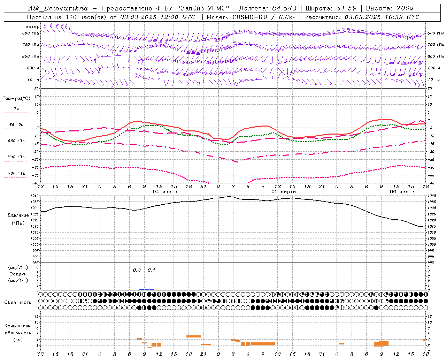Click the elevation value Высота: 700м

pyautogui.click(x=390, y=8)
